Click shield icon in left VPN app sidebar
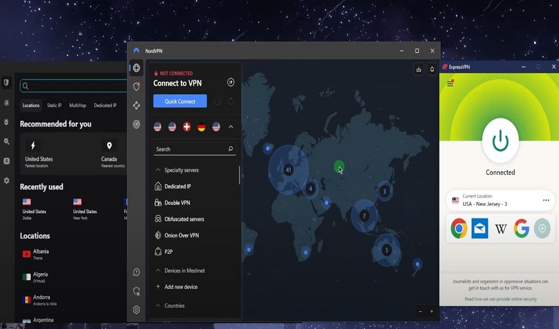Image resolution: width=559 pixels, height=329 pixels. click(6, 82)
